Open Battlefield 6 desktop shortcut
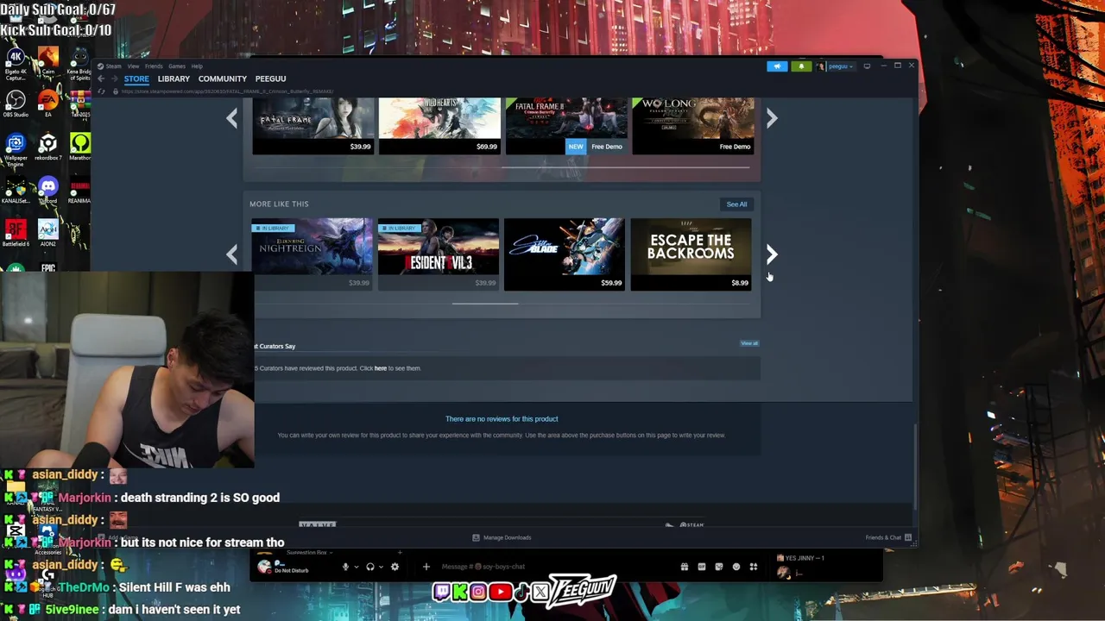This screenshot has width=1105, height=621. (16, 233)
